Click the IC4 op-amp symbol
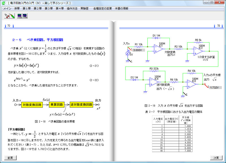This screenshot has width=226, height=163. pyautogui.click(x=154, y=82)
